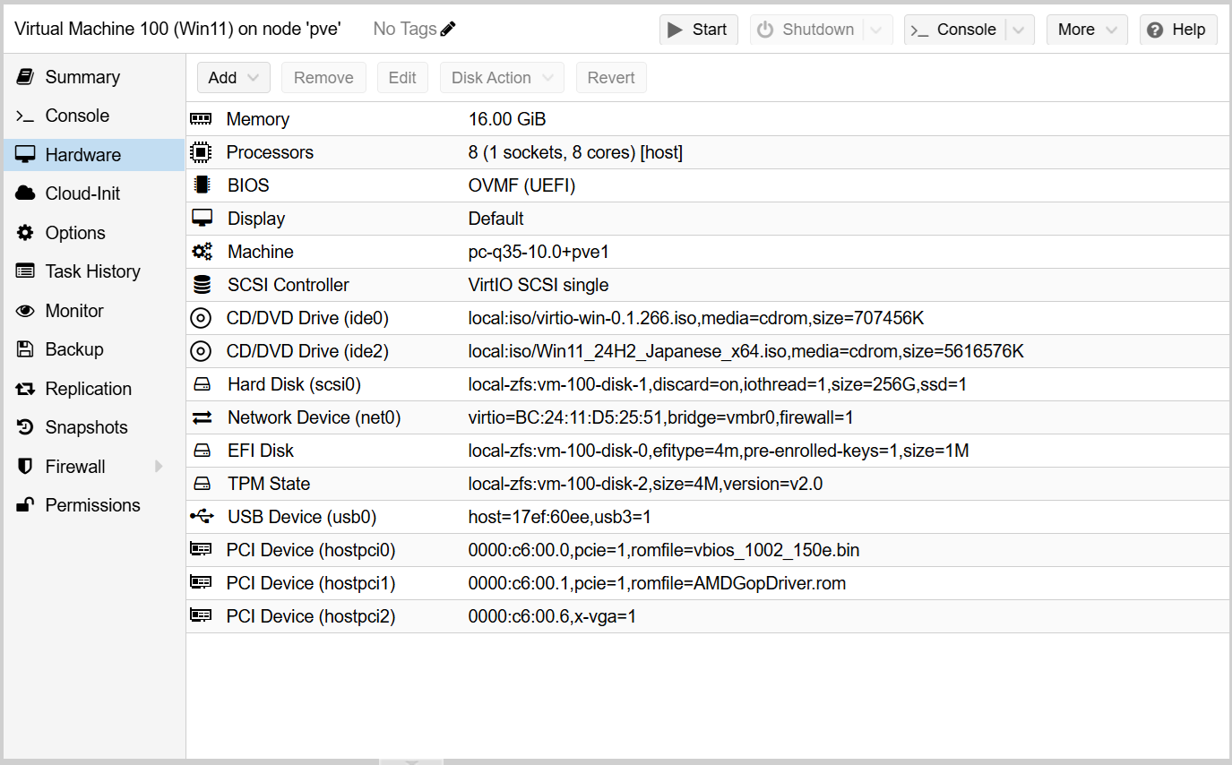The height and width of the screenshot is (765, 1232).
Task: Click the TPM State drive icon
Action: pyautogui.click(x=202, y=484)
